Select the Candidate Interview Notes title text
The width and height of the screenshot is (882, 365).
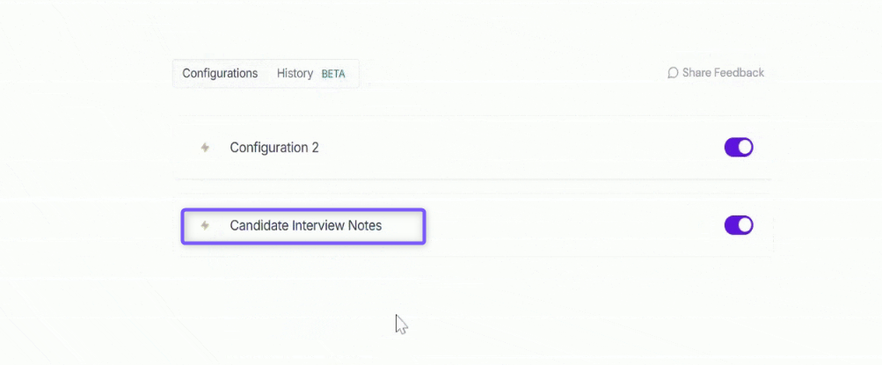[x=306, y=225]
